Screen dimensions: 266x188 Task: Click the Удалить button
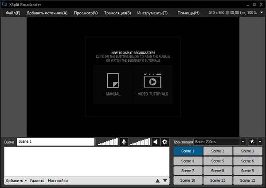pos(37,181)
